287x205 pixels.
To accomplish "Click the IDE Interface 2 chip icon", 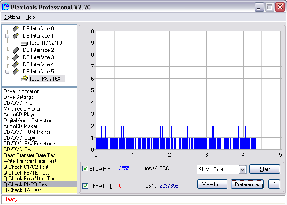I will pyautogui.click(x=16, y=50).
